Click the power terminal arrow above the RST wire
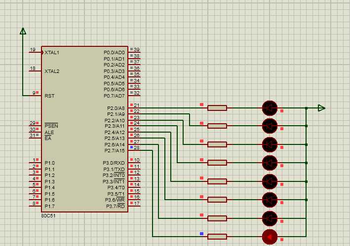Image resolution: width=350 pixels, height=246 pixels. click(x=23, y=31)
